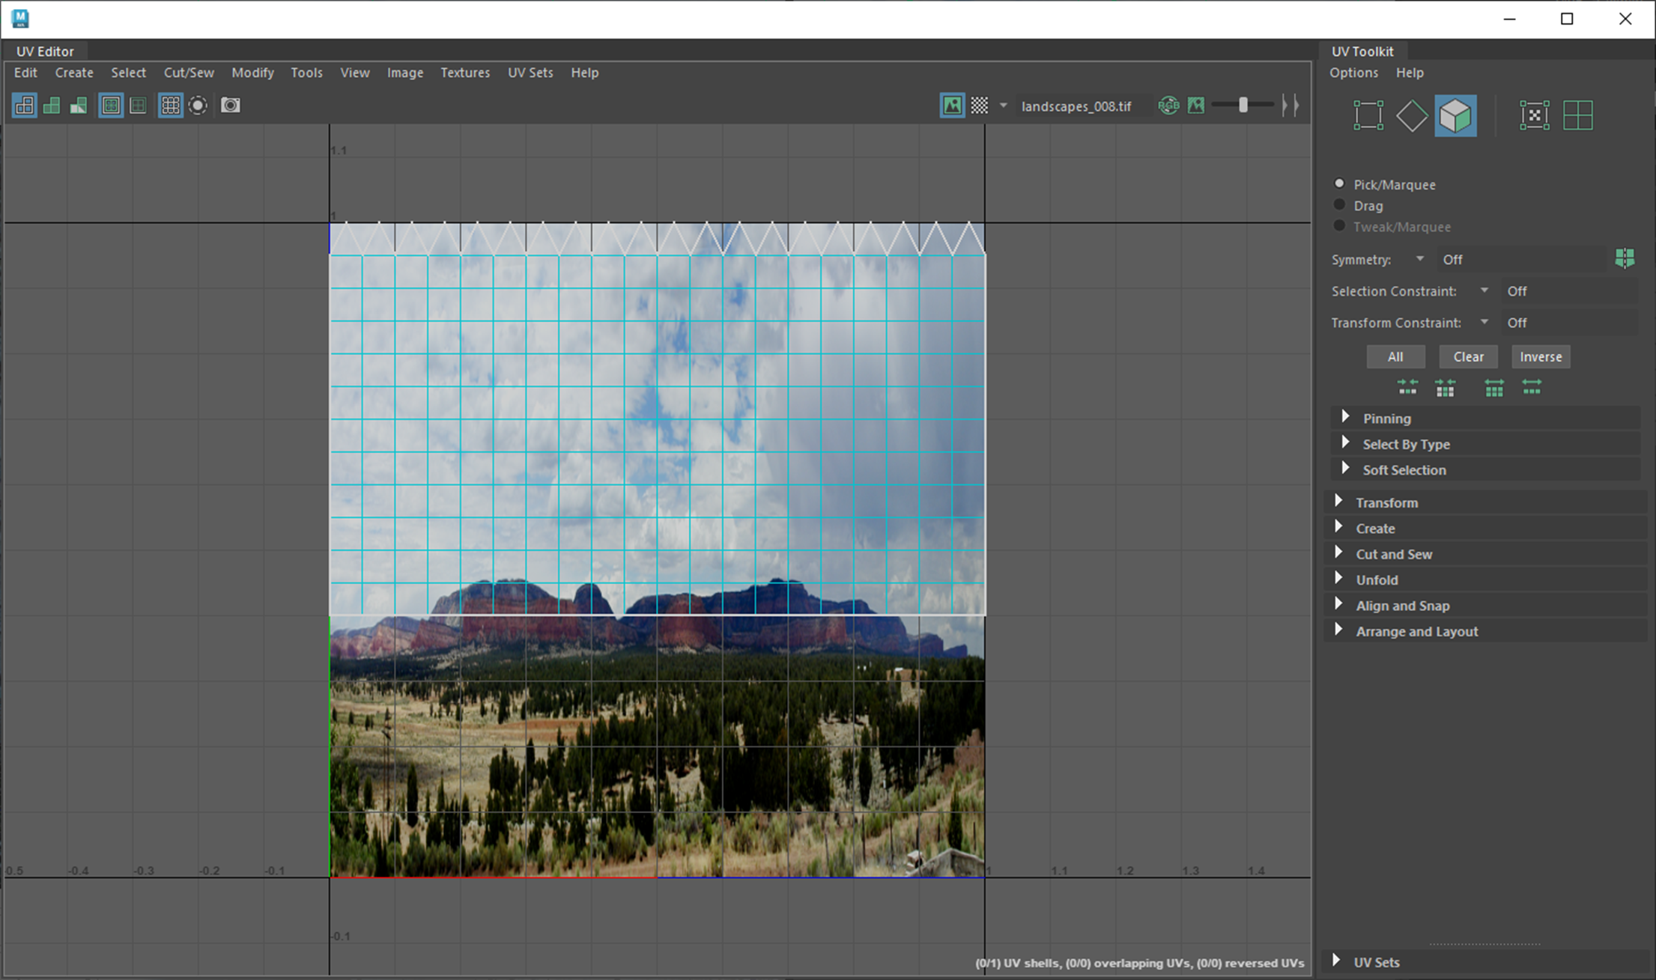Click the image dimming slider handle
Viewport: 1656px width, 980px height.
pos(1243,106)
